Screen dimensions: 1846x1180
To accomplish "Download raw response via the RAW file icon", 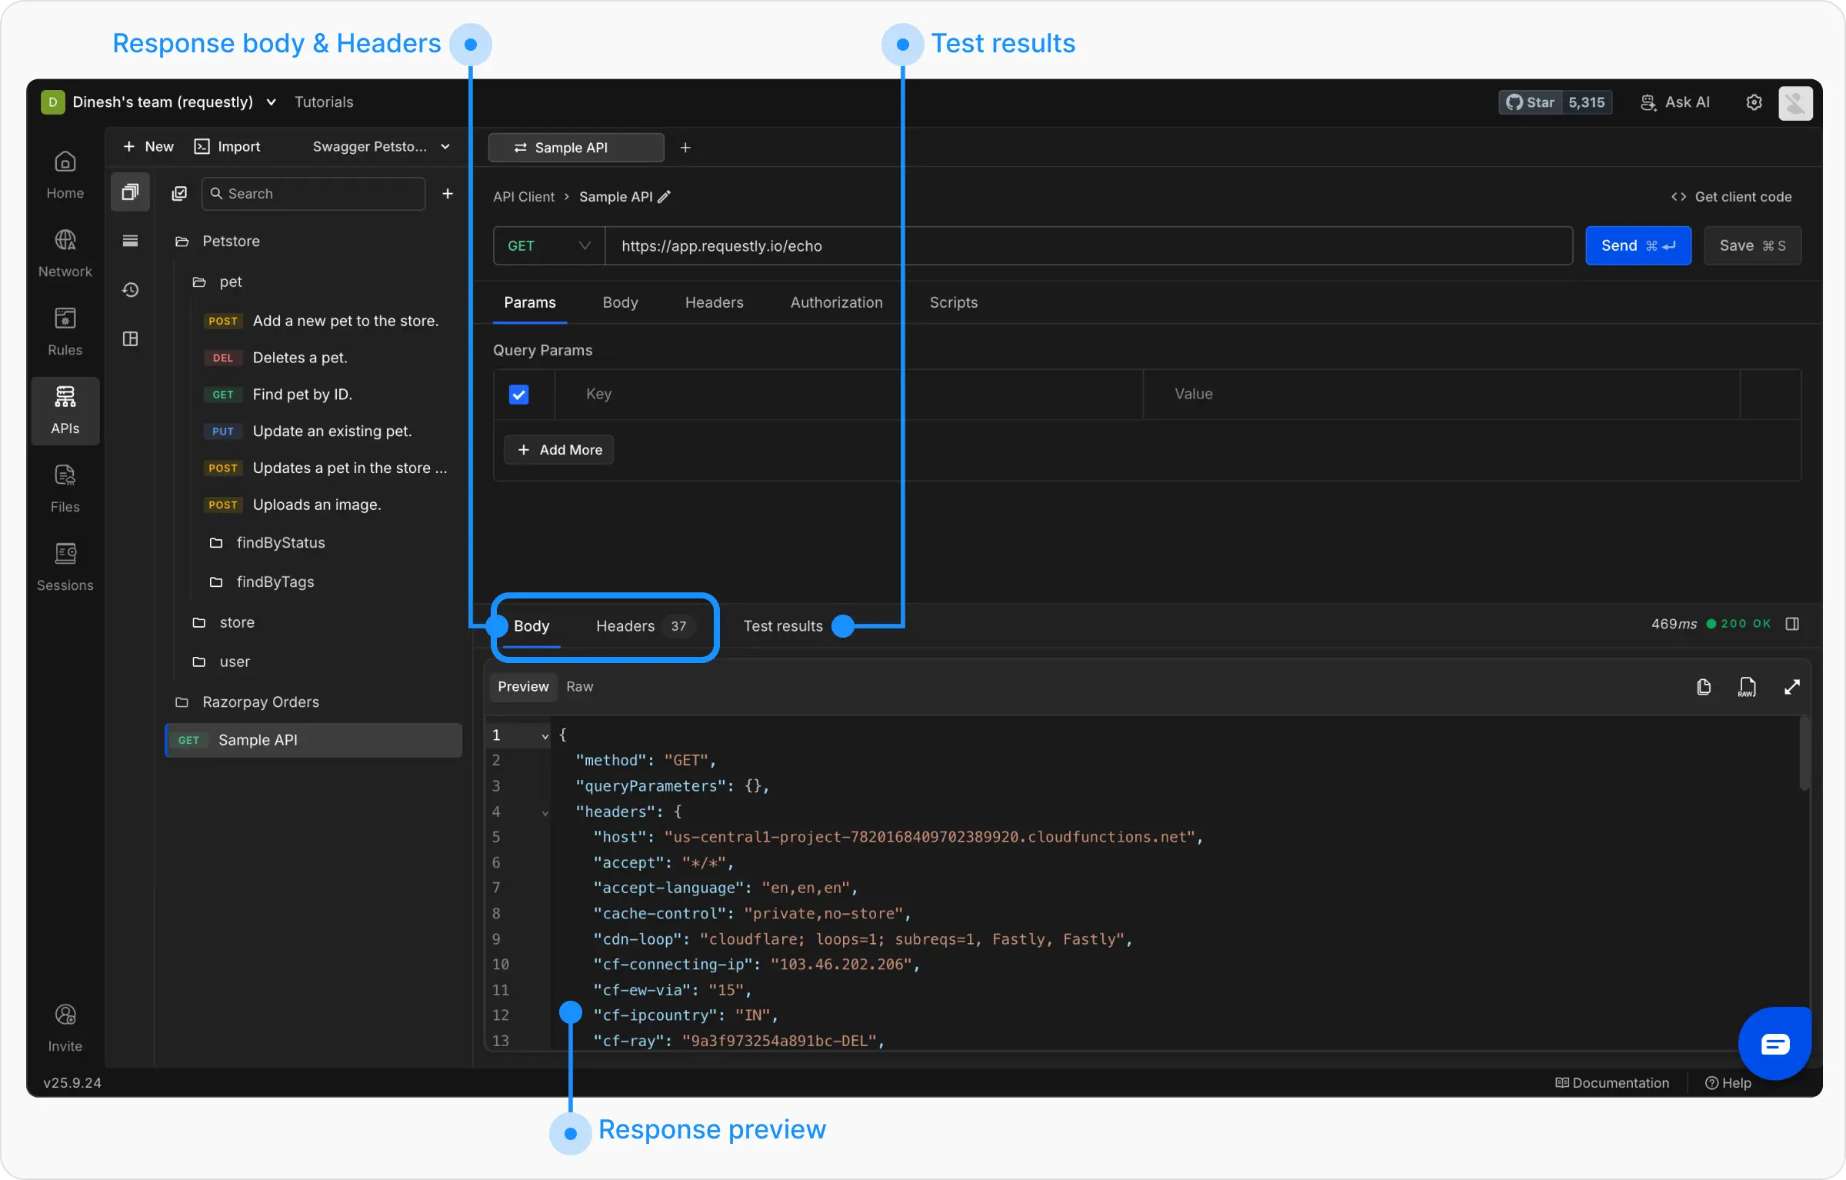I will 1748,686.
